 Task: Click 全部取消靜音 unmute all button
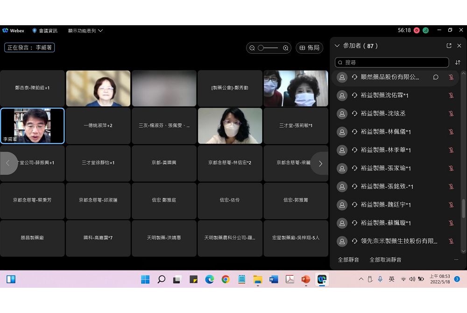pyautogui.click(x=385, y=260)
